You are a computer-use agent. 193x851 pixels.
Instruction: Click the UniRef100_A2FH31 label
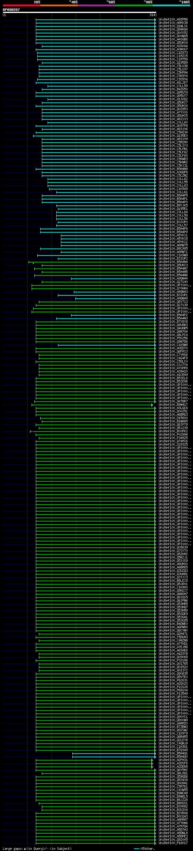point(173,760)
